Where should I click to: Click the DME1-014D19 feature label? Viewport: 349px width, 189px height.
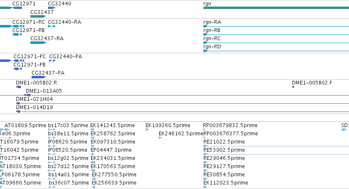click(34, 107)
